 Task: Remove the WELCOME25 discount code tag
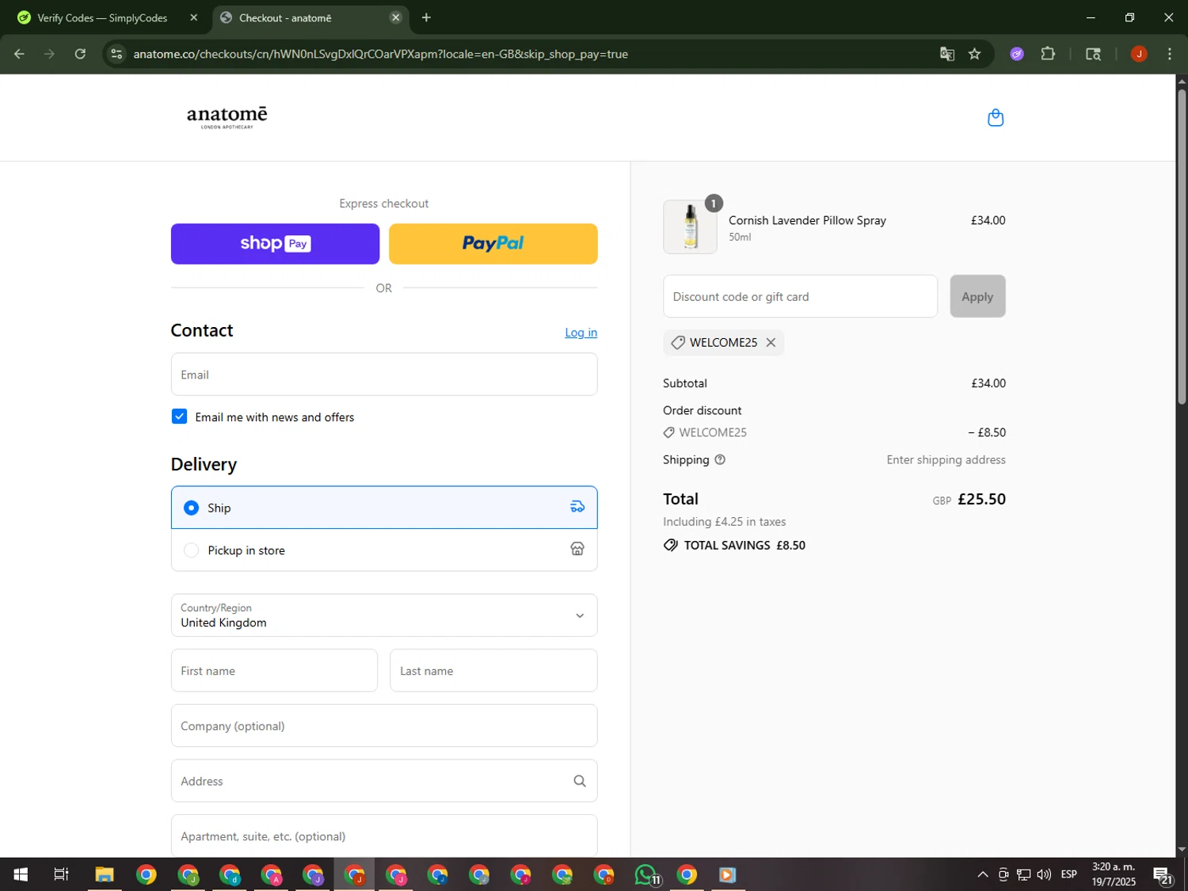[x=771, y=343]
